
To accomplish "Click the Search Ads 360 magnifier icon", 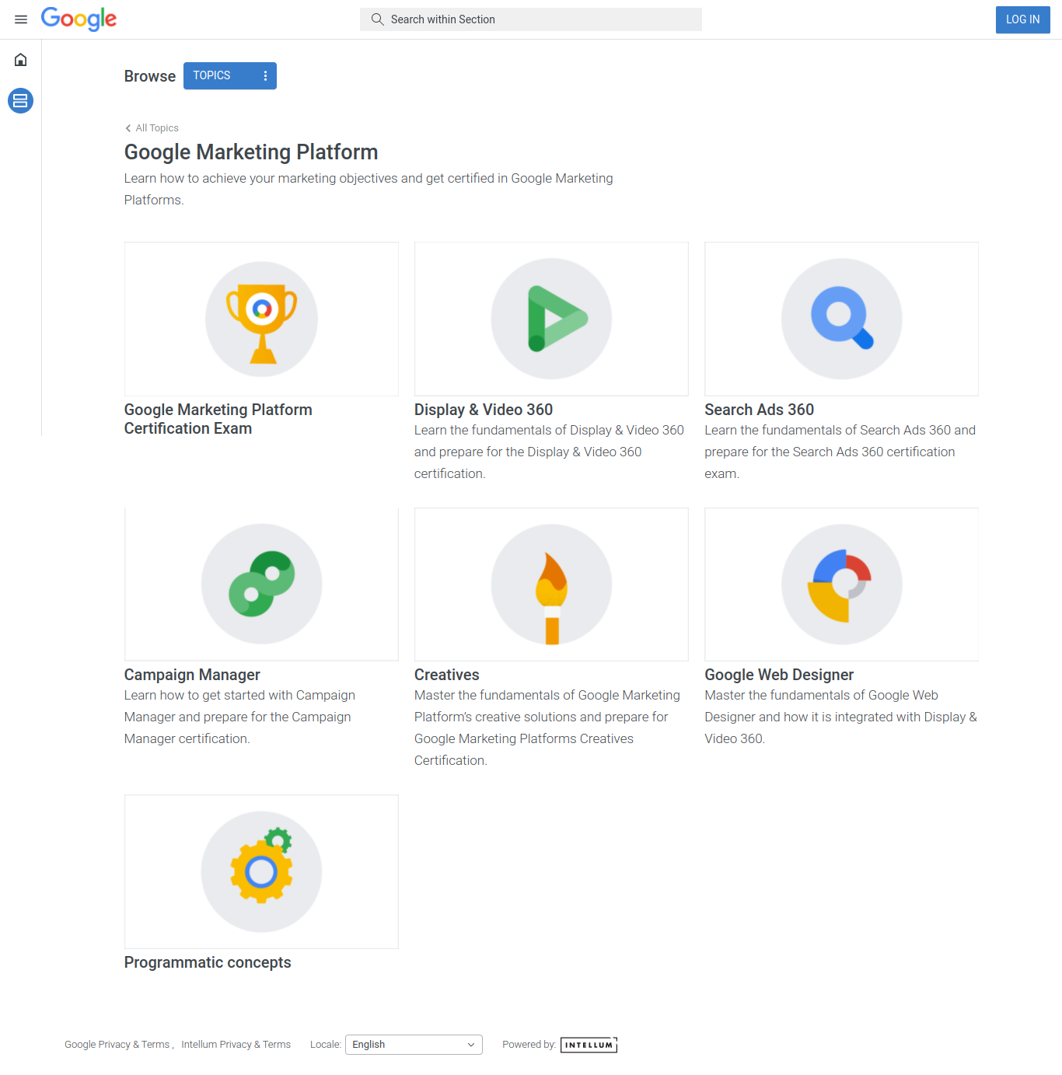I will coord(841,319).
